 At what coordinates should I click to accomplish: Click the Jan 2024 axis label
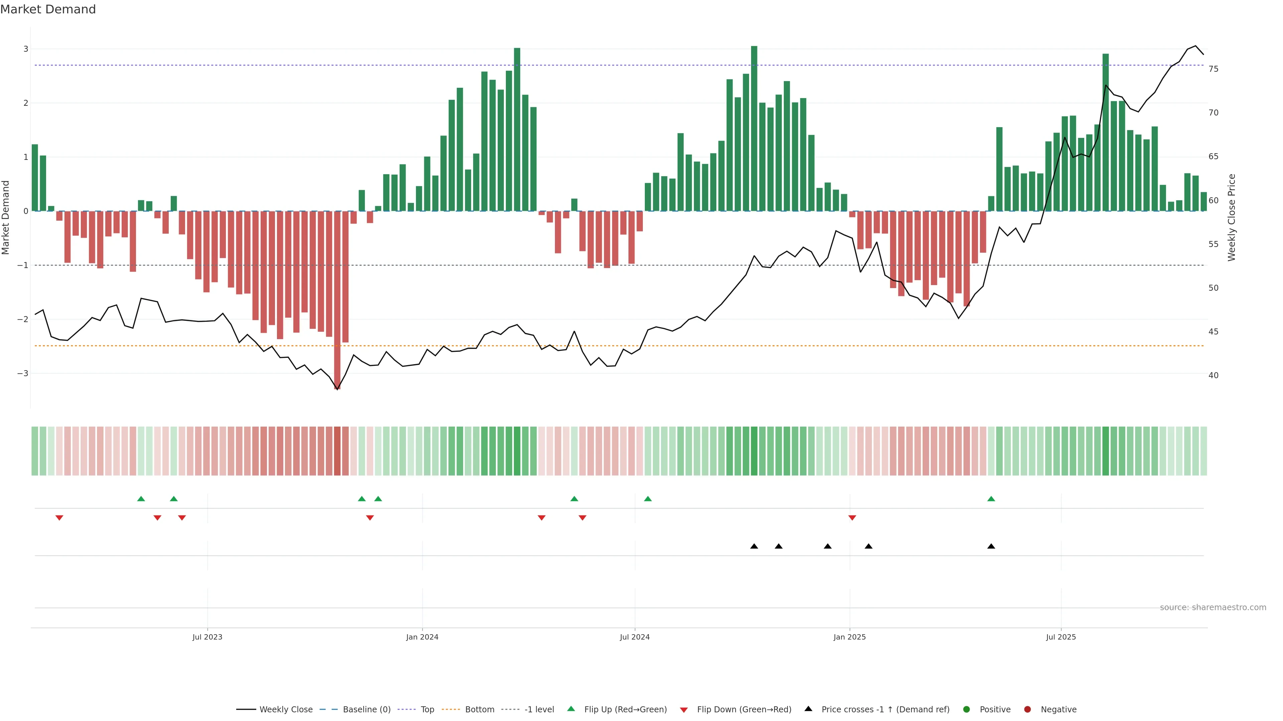coord(422,638)
